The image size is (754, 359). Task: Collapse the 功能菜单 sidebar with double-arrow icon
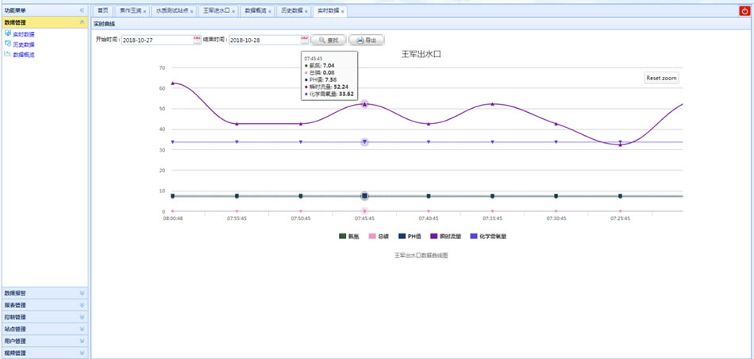83,10
